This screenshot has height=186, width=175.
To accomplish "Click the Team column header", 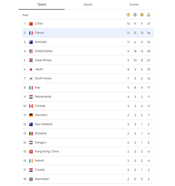I will (25, 15).
